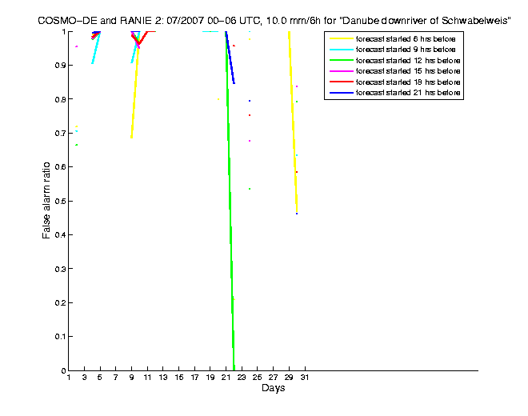
Task: Click the blue line segment near day 21
Action: tap(230, 58)
